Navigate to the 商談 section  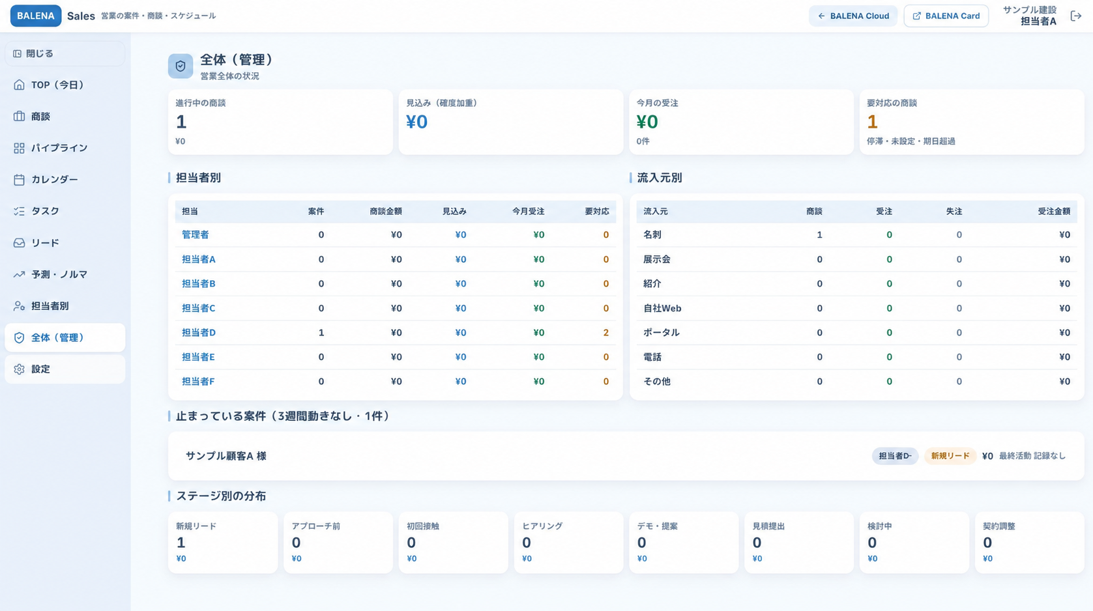[x=65, y=117]
